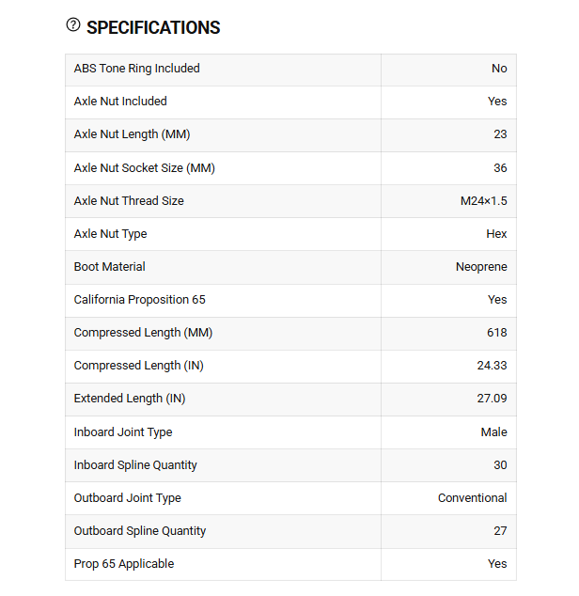Screen dimensions: 579x596
Task: Select the M24×1.5 thread size value
Action: (483, 200)
